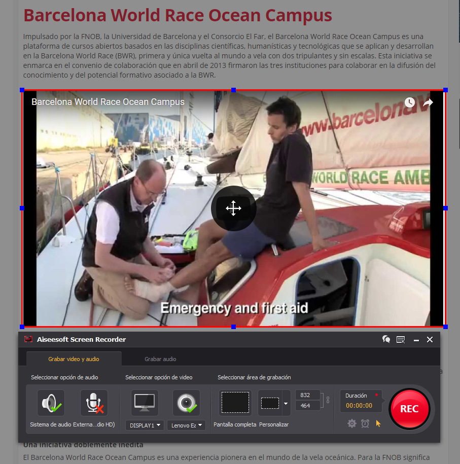Click the move crosshair in selection center

coord(234,208)
